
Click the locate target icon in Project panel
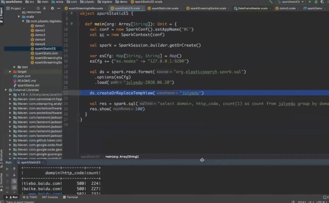pyautogui.click(x=37, y=8)
